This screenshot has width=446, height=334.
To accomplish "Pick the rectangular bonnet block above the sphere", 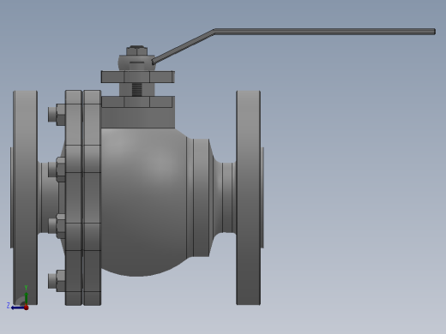I will [138, 117].
